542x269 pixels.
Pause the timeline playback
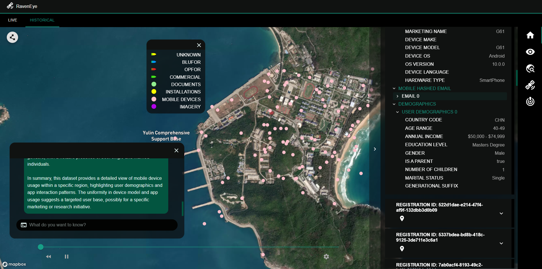click(67, 257)
